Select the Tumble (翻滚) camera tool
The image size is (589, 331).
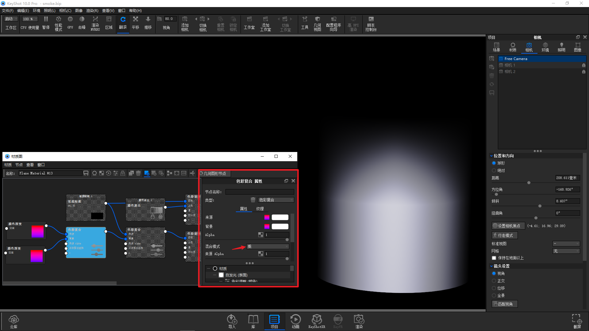point(123,23)
